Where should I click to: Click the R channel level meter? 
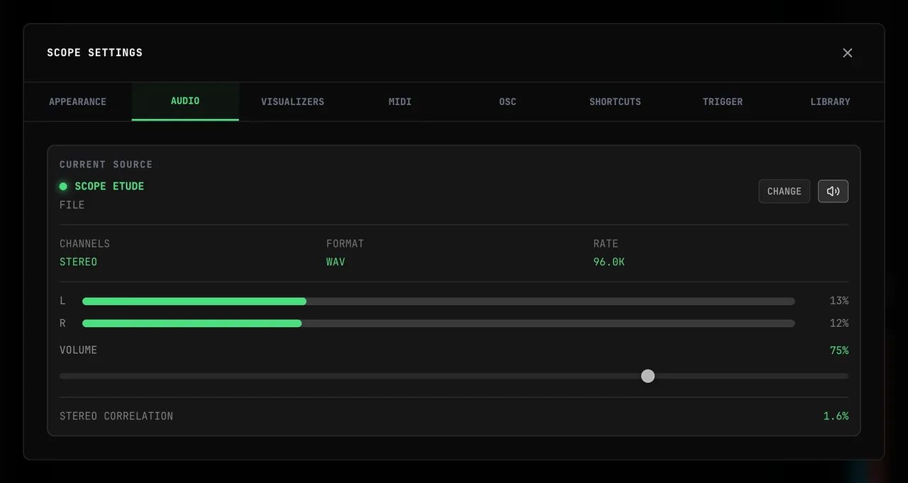(438, 323)
